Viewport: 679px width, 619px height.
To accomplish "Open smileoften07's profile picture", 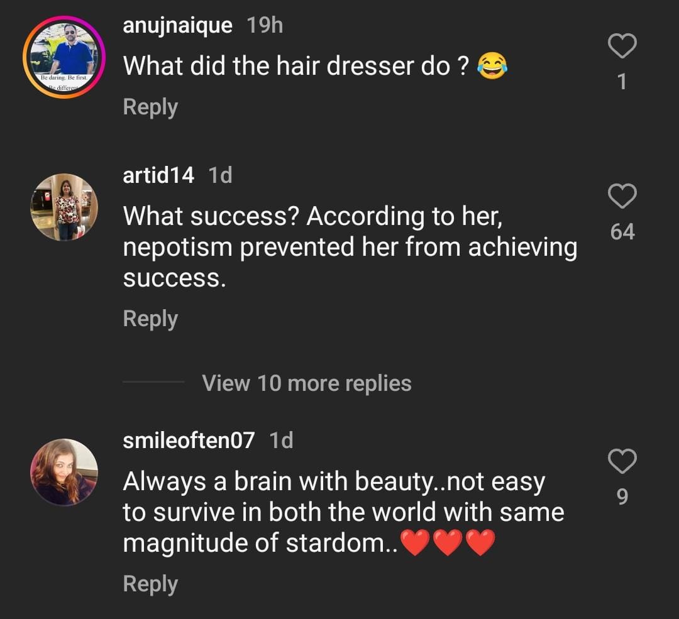I will coord(64,472).
